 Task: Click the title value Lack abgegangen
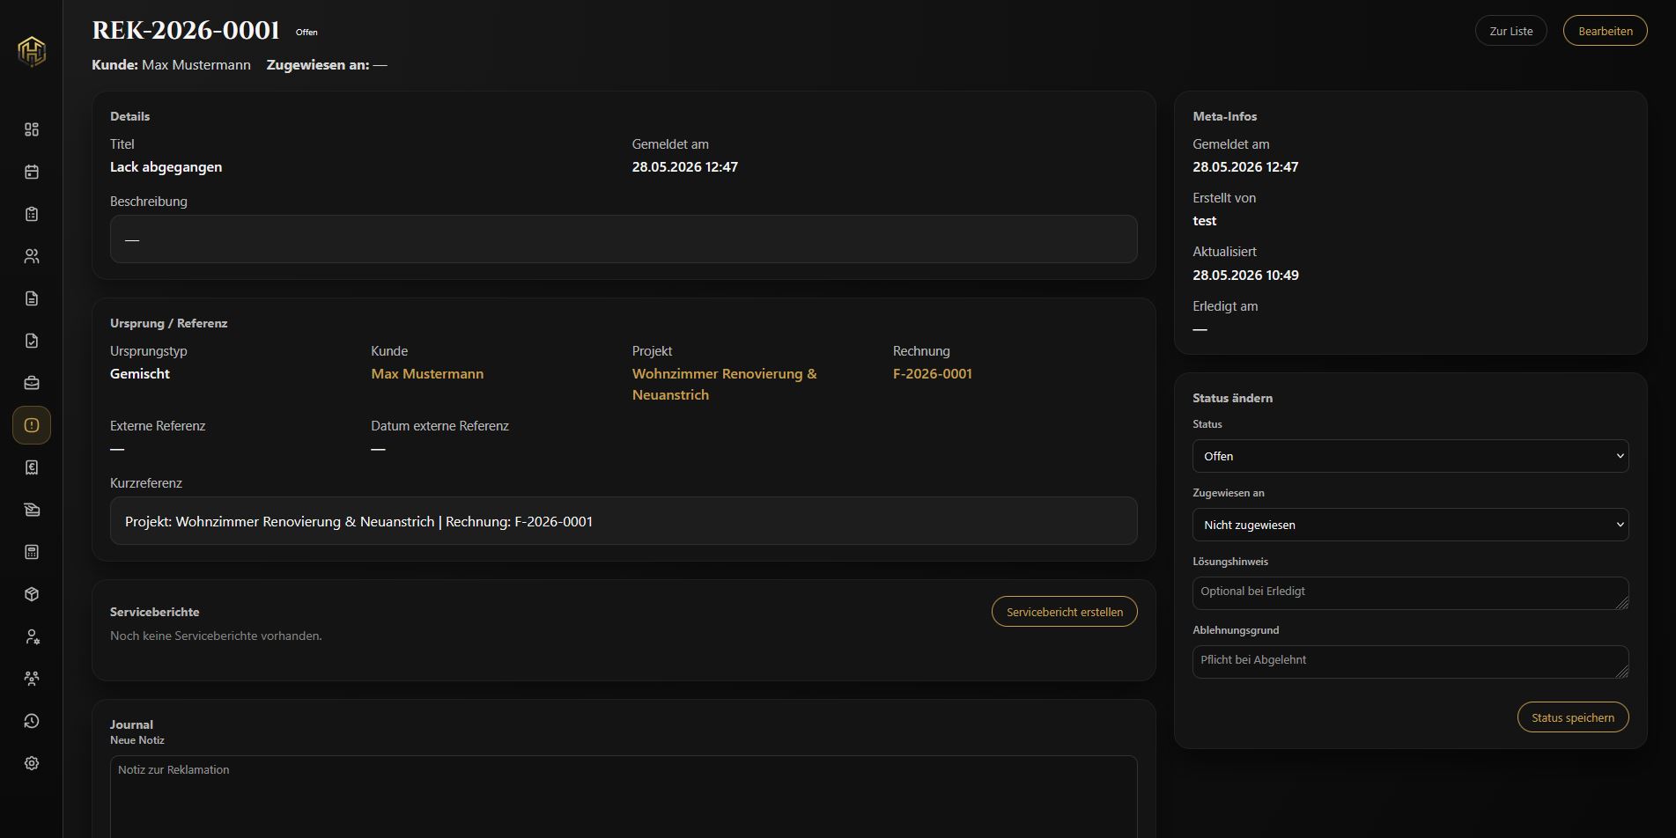click(x=166, y=167)
